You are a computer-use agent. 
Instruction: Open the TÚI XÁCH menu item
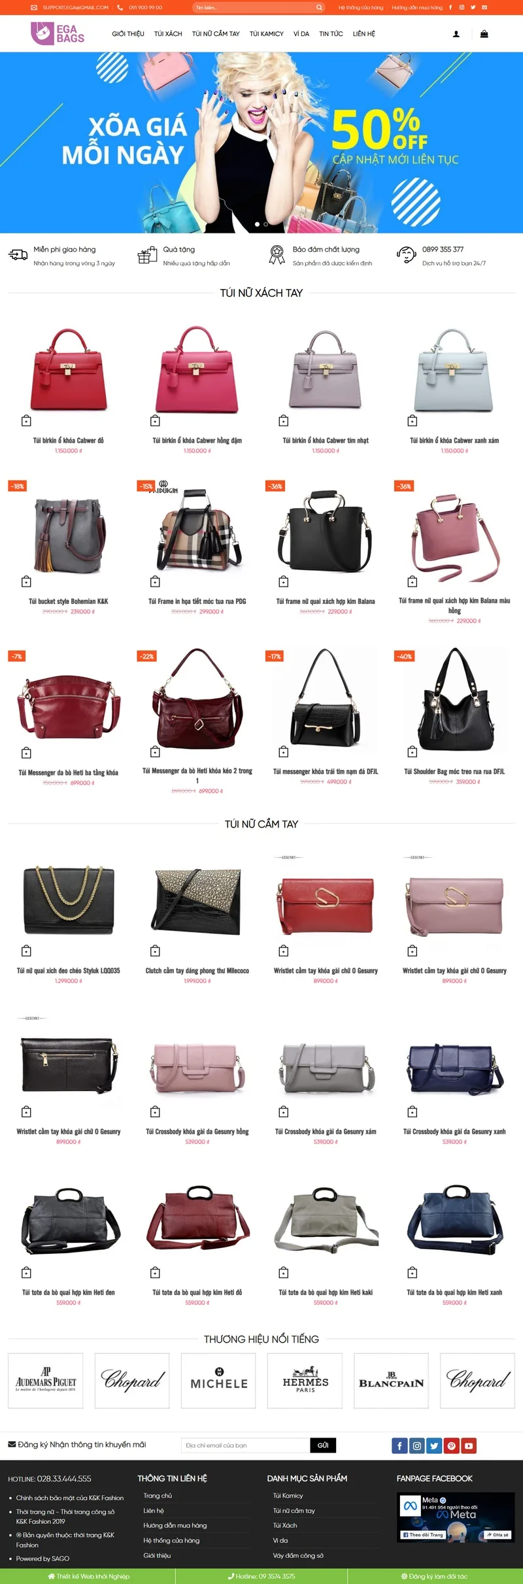pos(168,34)
